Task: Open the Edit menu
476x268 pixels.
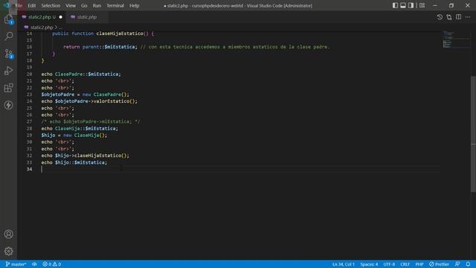Action: tap(31, 5)
